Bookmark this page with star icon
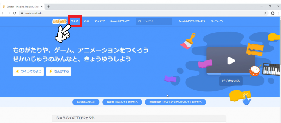Viewport: 281px width, 123px height. pos(265,13)
